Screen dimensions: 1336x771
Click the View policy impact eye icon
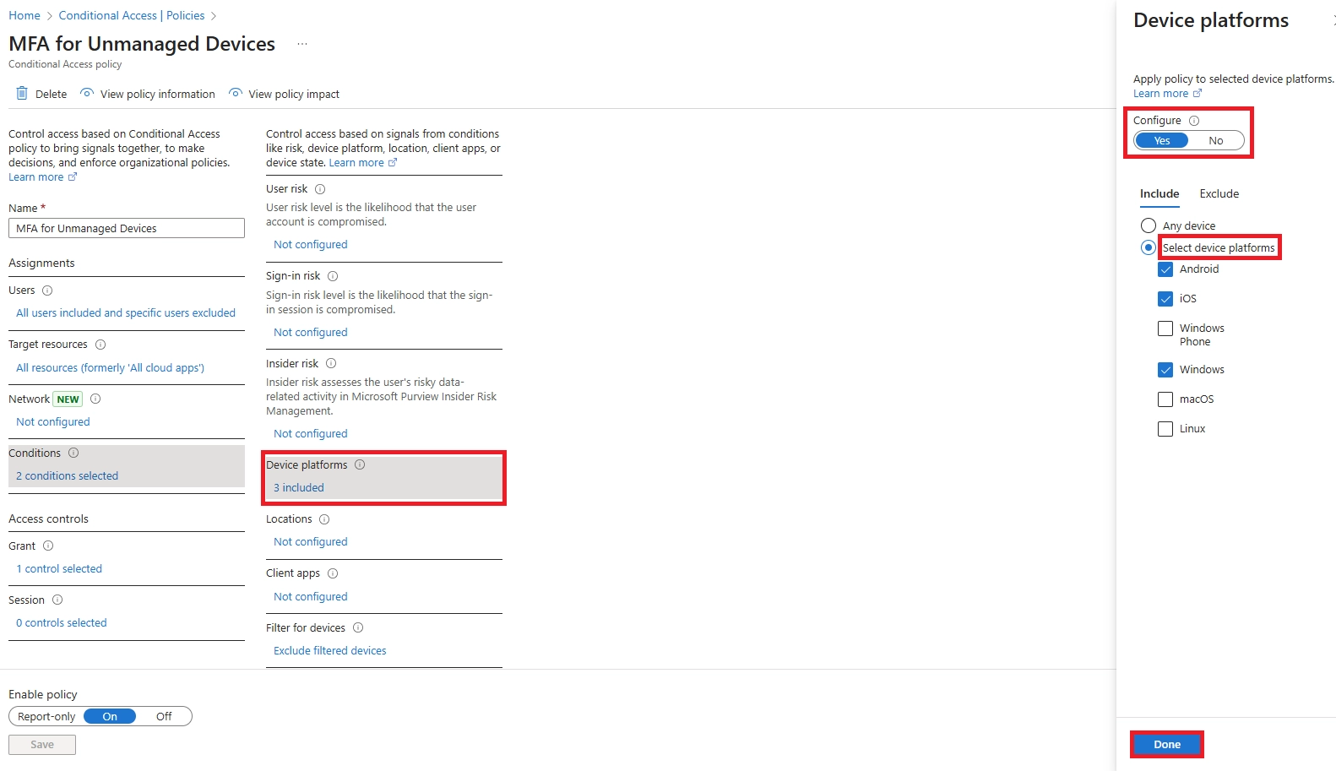pyautogui.click(x=236, y=94)
